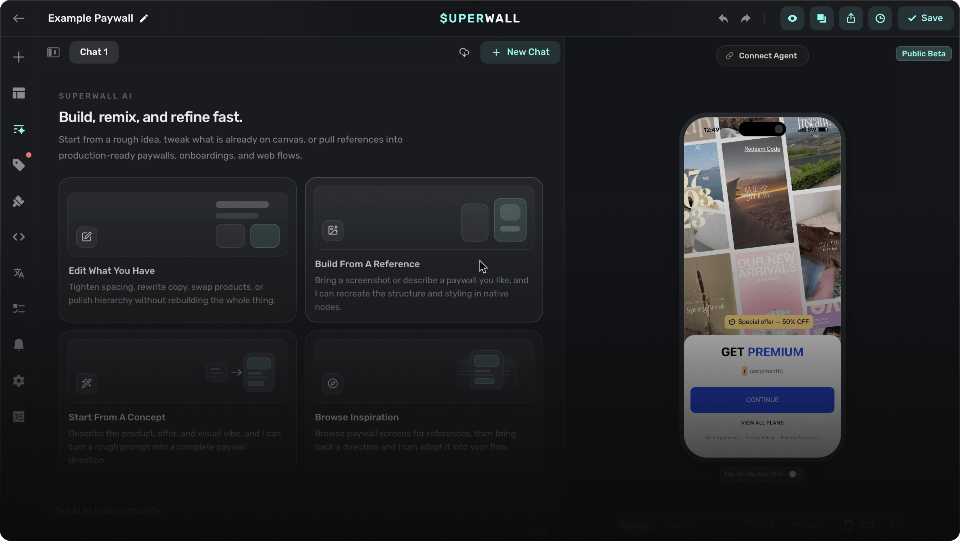Switch to the Chat 1 tab
The width and height of the screenshot is (960, 552).
tap(94, 52)
